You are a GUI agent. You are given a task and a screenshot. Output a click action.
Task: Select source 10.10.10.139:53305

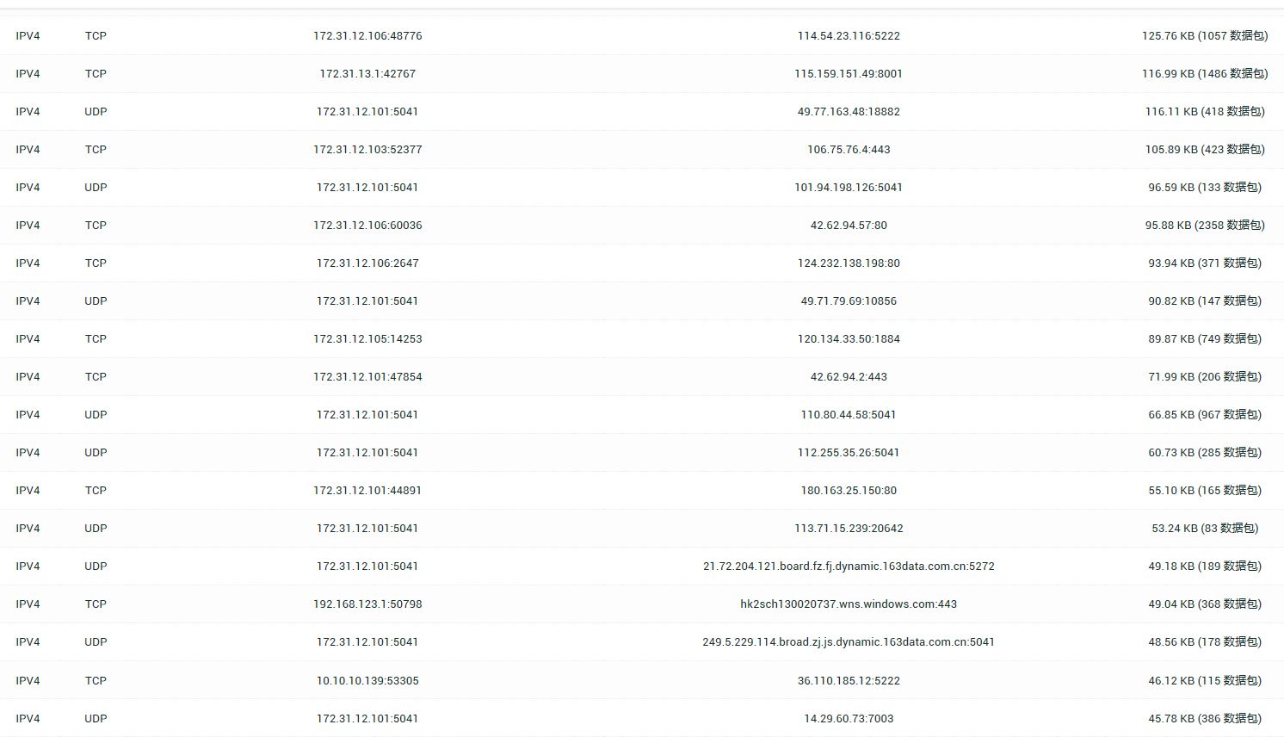(x=367, y=681)
